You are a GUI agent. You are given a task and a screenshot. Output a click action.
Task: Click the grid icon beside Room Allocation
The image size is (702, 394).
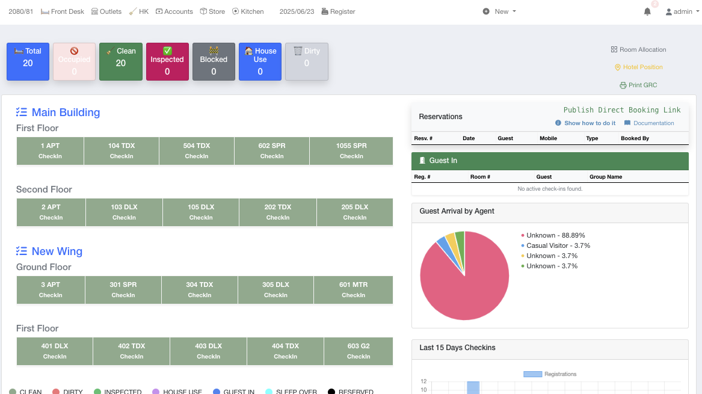pos(614,50)
